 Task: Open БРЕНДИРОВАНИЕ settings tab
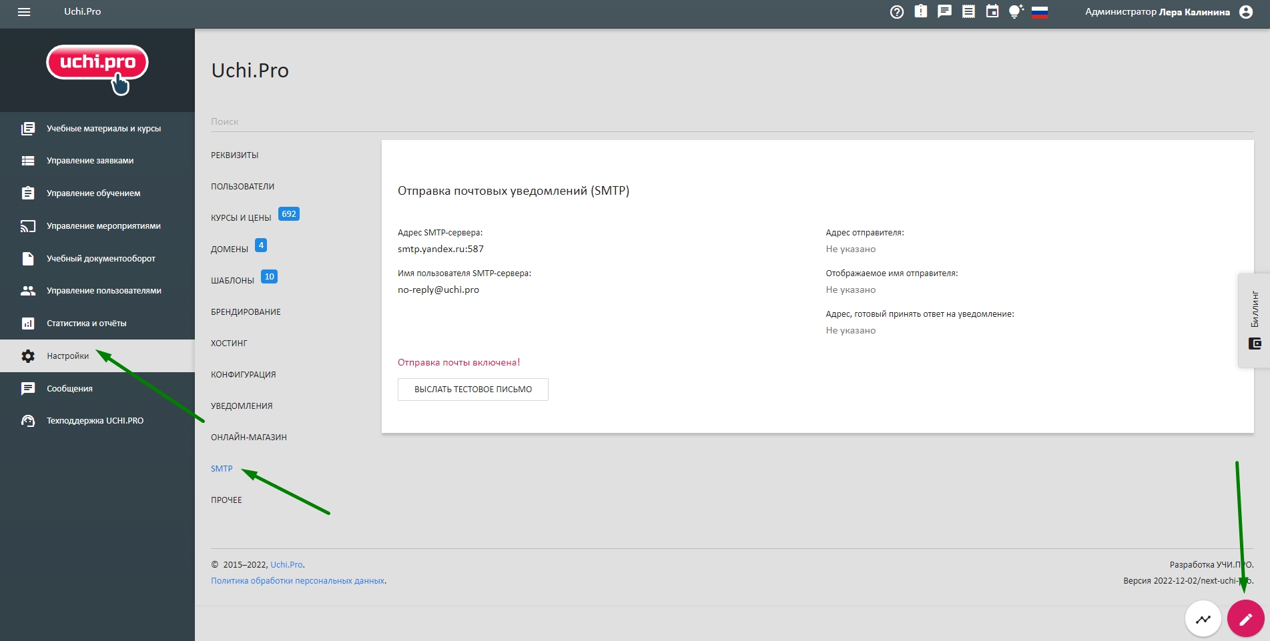pos(246,312)
